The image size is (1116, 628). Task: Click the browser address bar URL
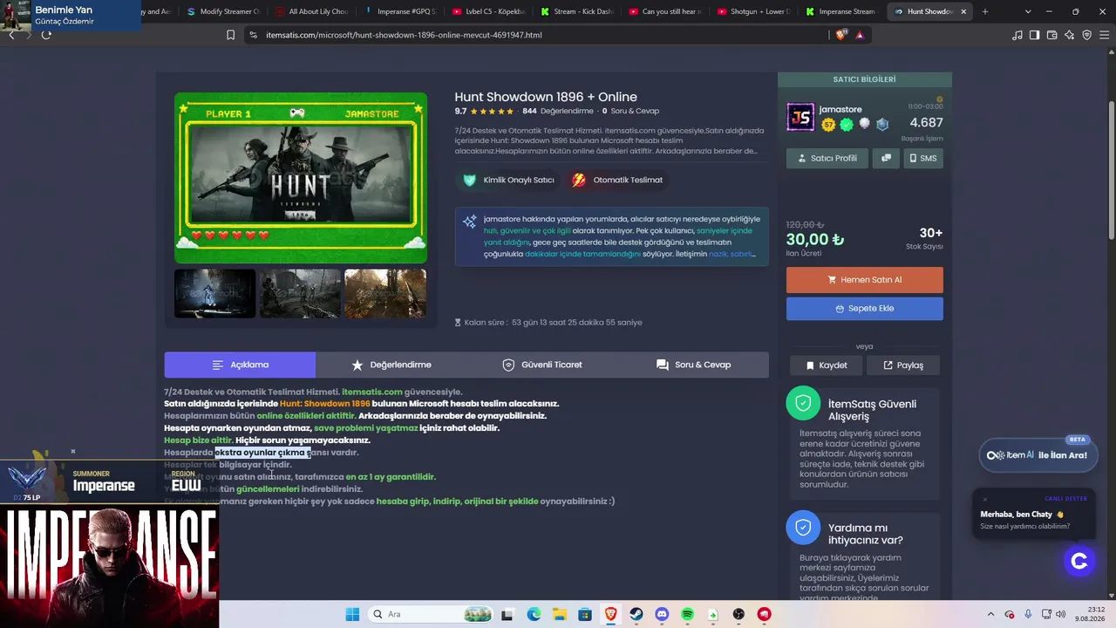tap(404, 35)
